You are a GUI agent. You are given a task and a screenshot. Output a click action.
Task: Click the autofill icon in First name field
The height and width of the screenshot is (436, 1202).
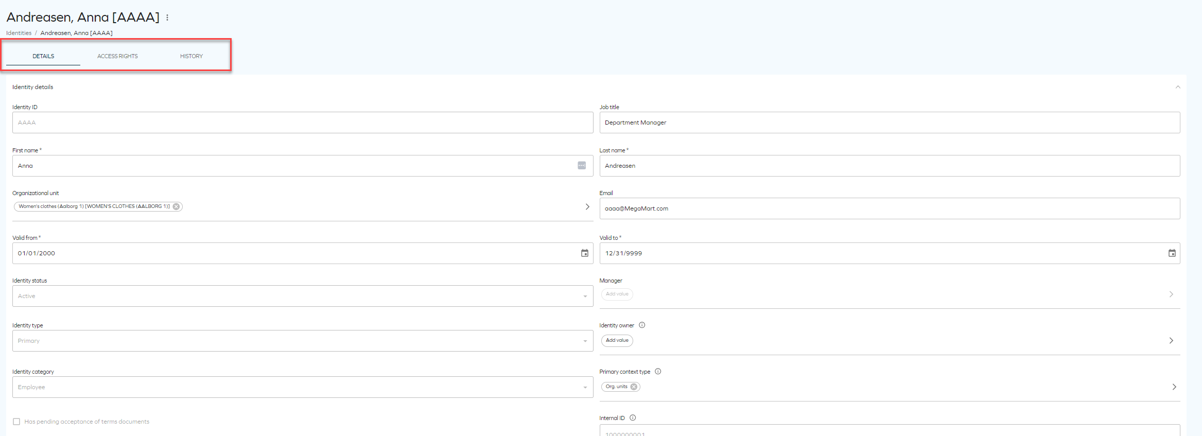pyautogui.click(x=582, y=166)
